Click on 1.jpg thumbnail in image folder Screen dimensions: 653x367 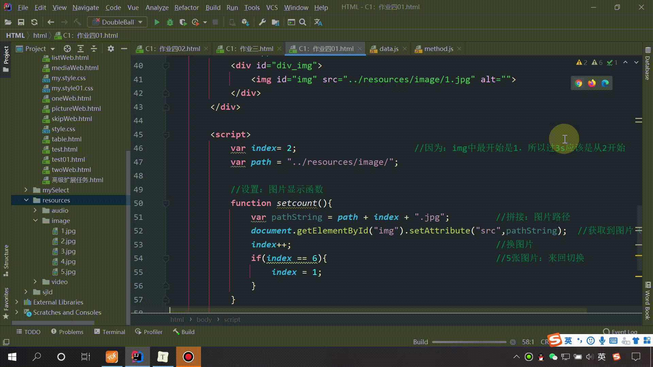[x=68, y=231]
